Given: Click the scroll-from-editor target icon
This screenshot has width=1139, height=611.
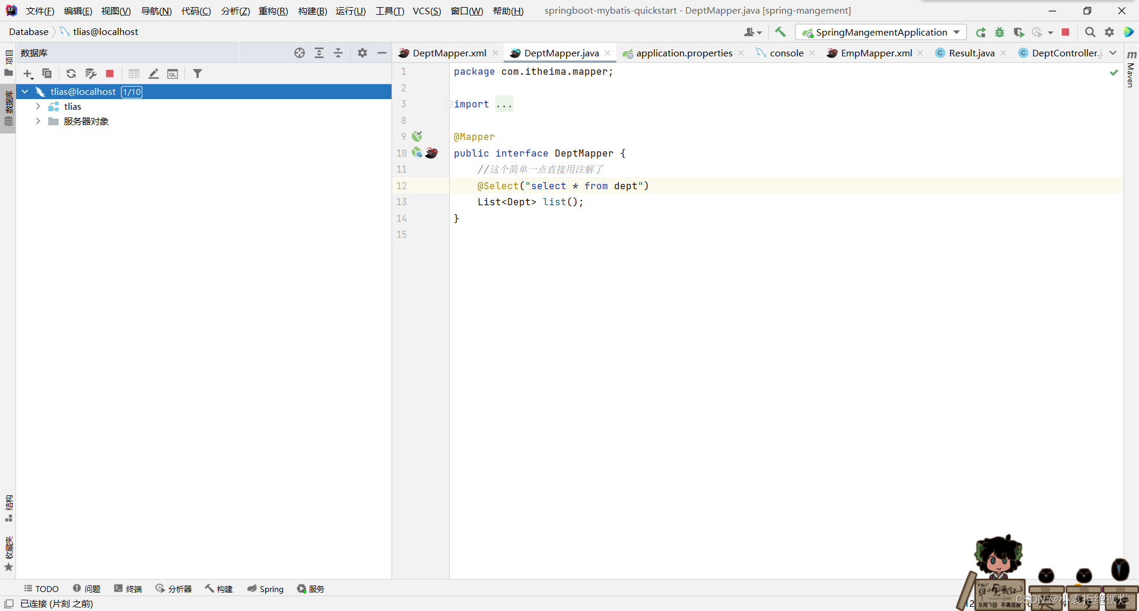Looking at the screenshot, I should pos(300,53).
